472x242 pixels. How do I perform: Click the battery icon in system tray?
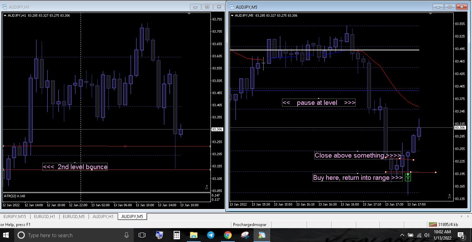tap(411, 235)
